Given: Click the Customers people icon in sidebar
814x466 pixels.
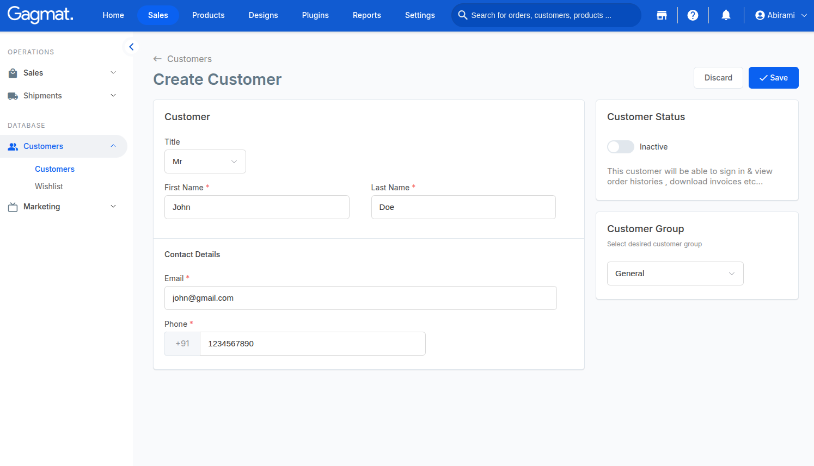Looking at the screenshot, I should pyautogui.click(x=13, y=146).
